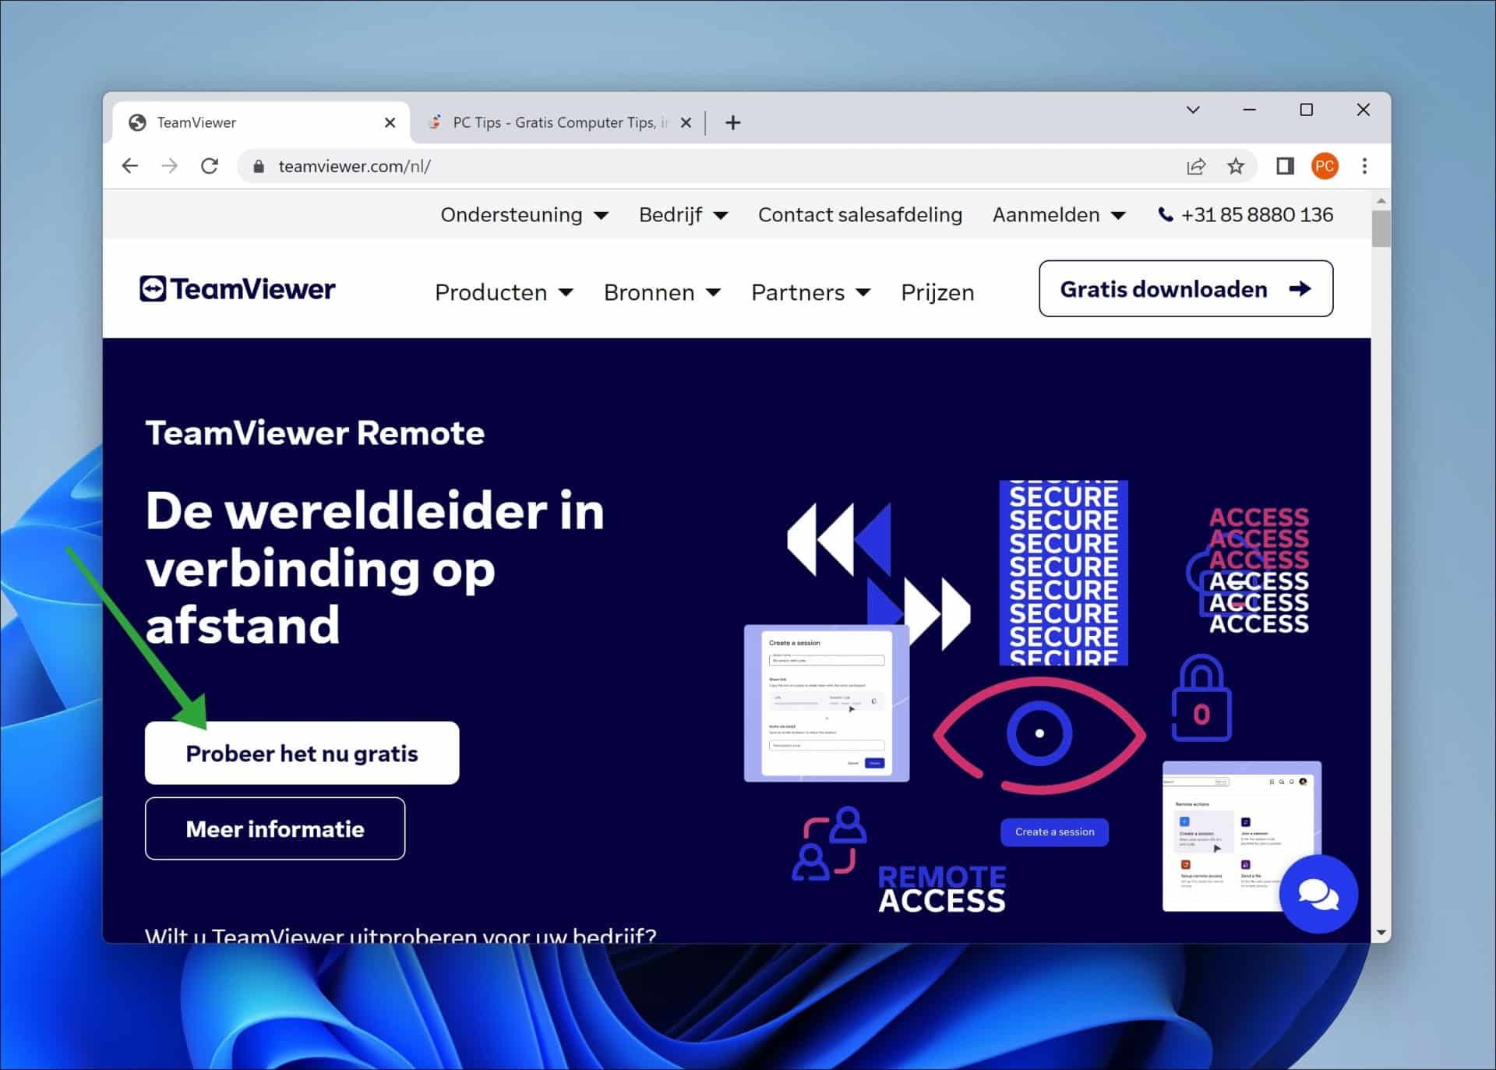
Task: Click the phone icon next to the number
Action: (x=1163, y=214)
